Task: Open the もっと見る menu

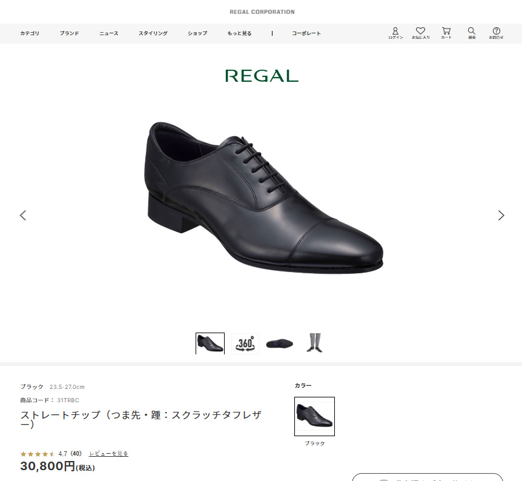Action: tap(239, 33)
